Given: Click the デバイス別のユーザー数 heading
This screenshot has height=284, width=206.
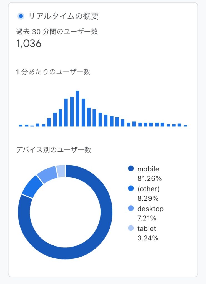Looking at the screenshot, I should (54, 150).
